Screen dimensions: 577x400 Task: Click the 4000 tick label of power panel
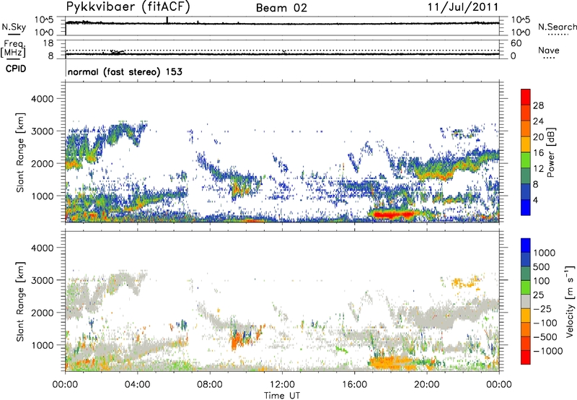coord(42,99)
